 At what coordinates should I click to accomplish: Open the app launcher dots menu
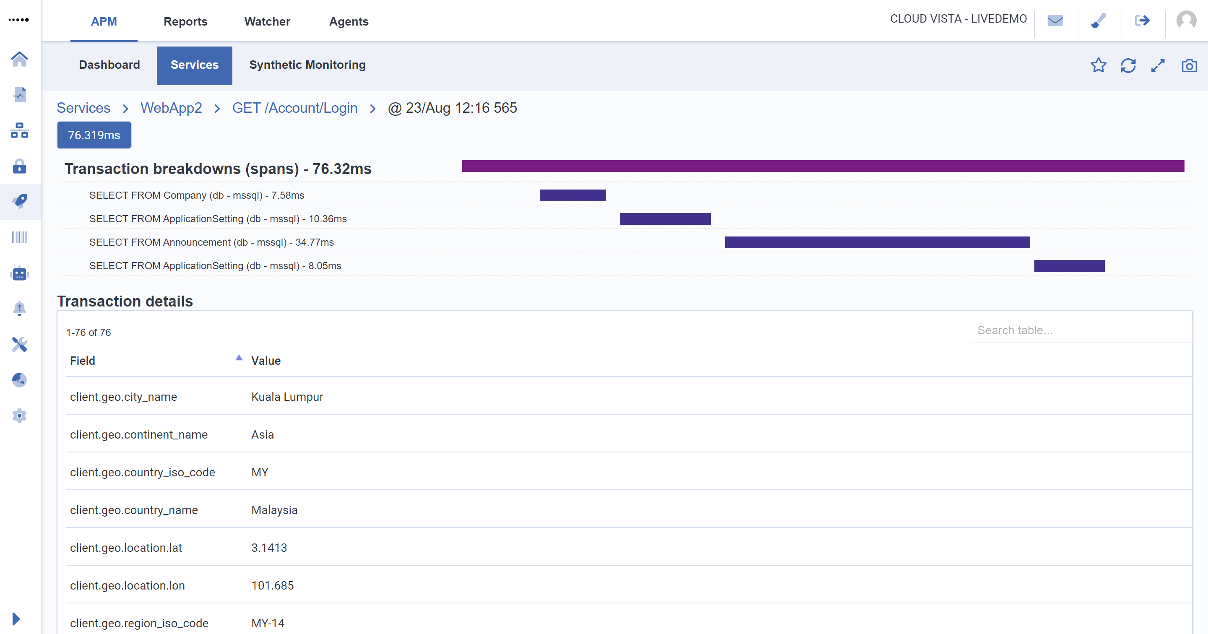point(19,20)
